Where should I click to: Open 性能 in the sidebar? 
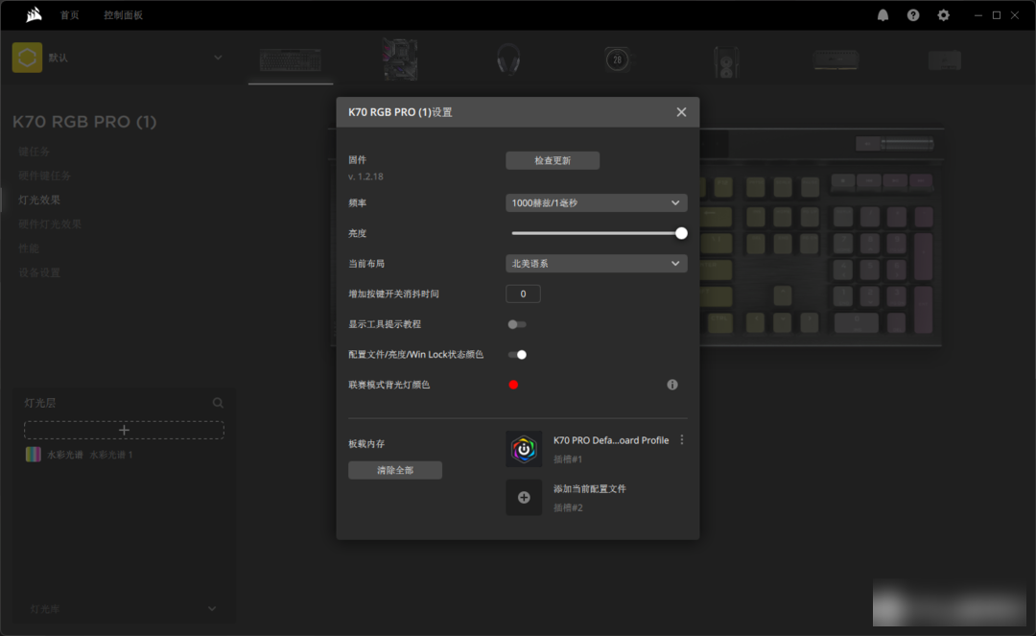coord(29,248)
